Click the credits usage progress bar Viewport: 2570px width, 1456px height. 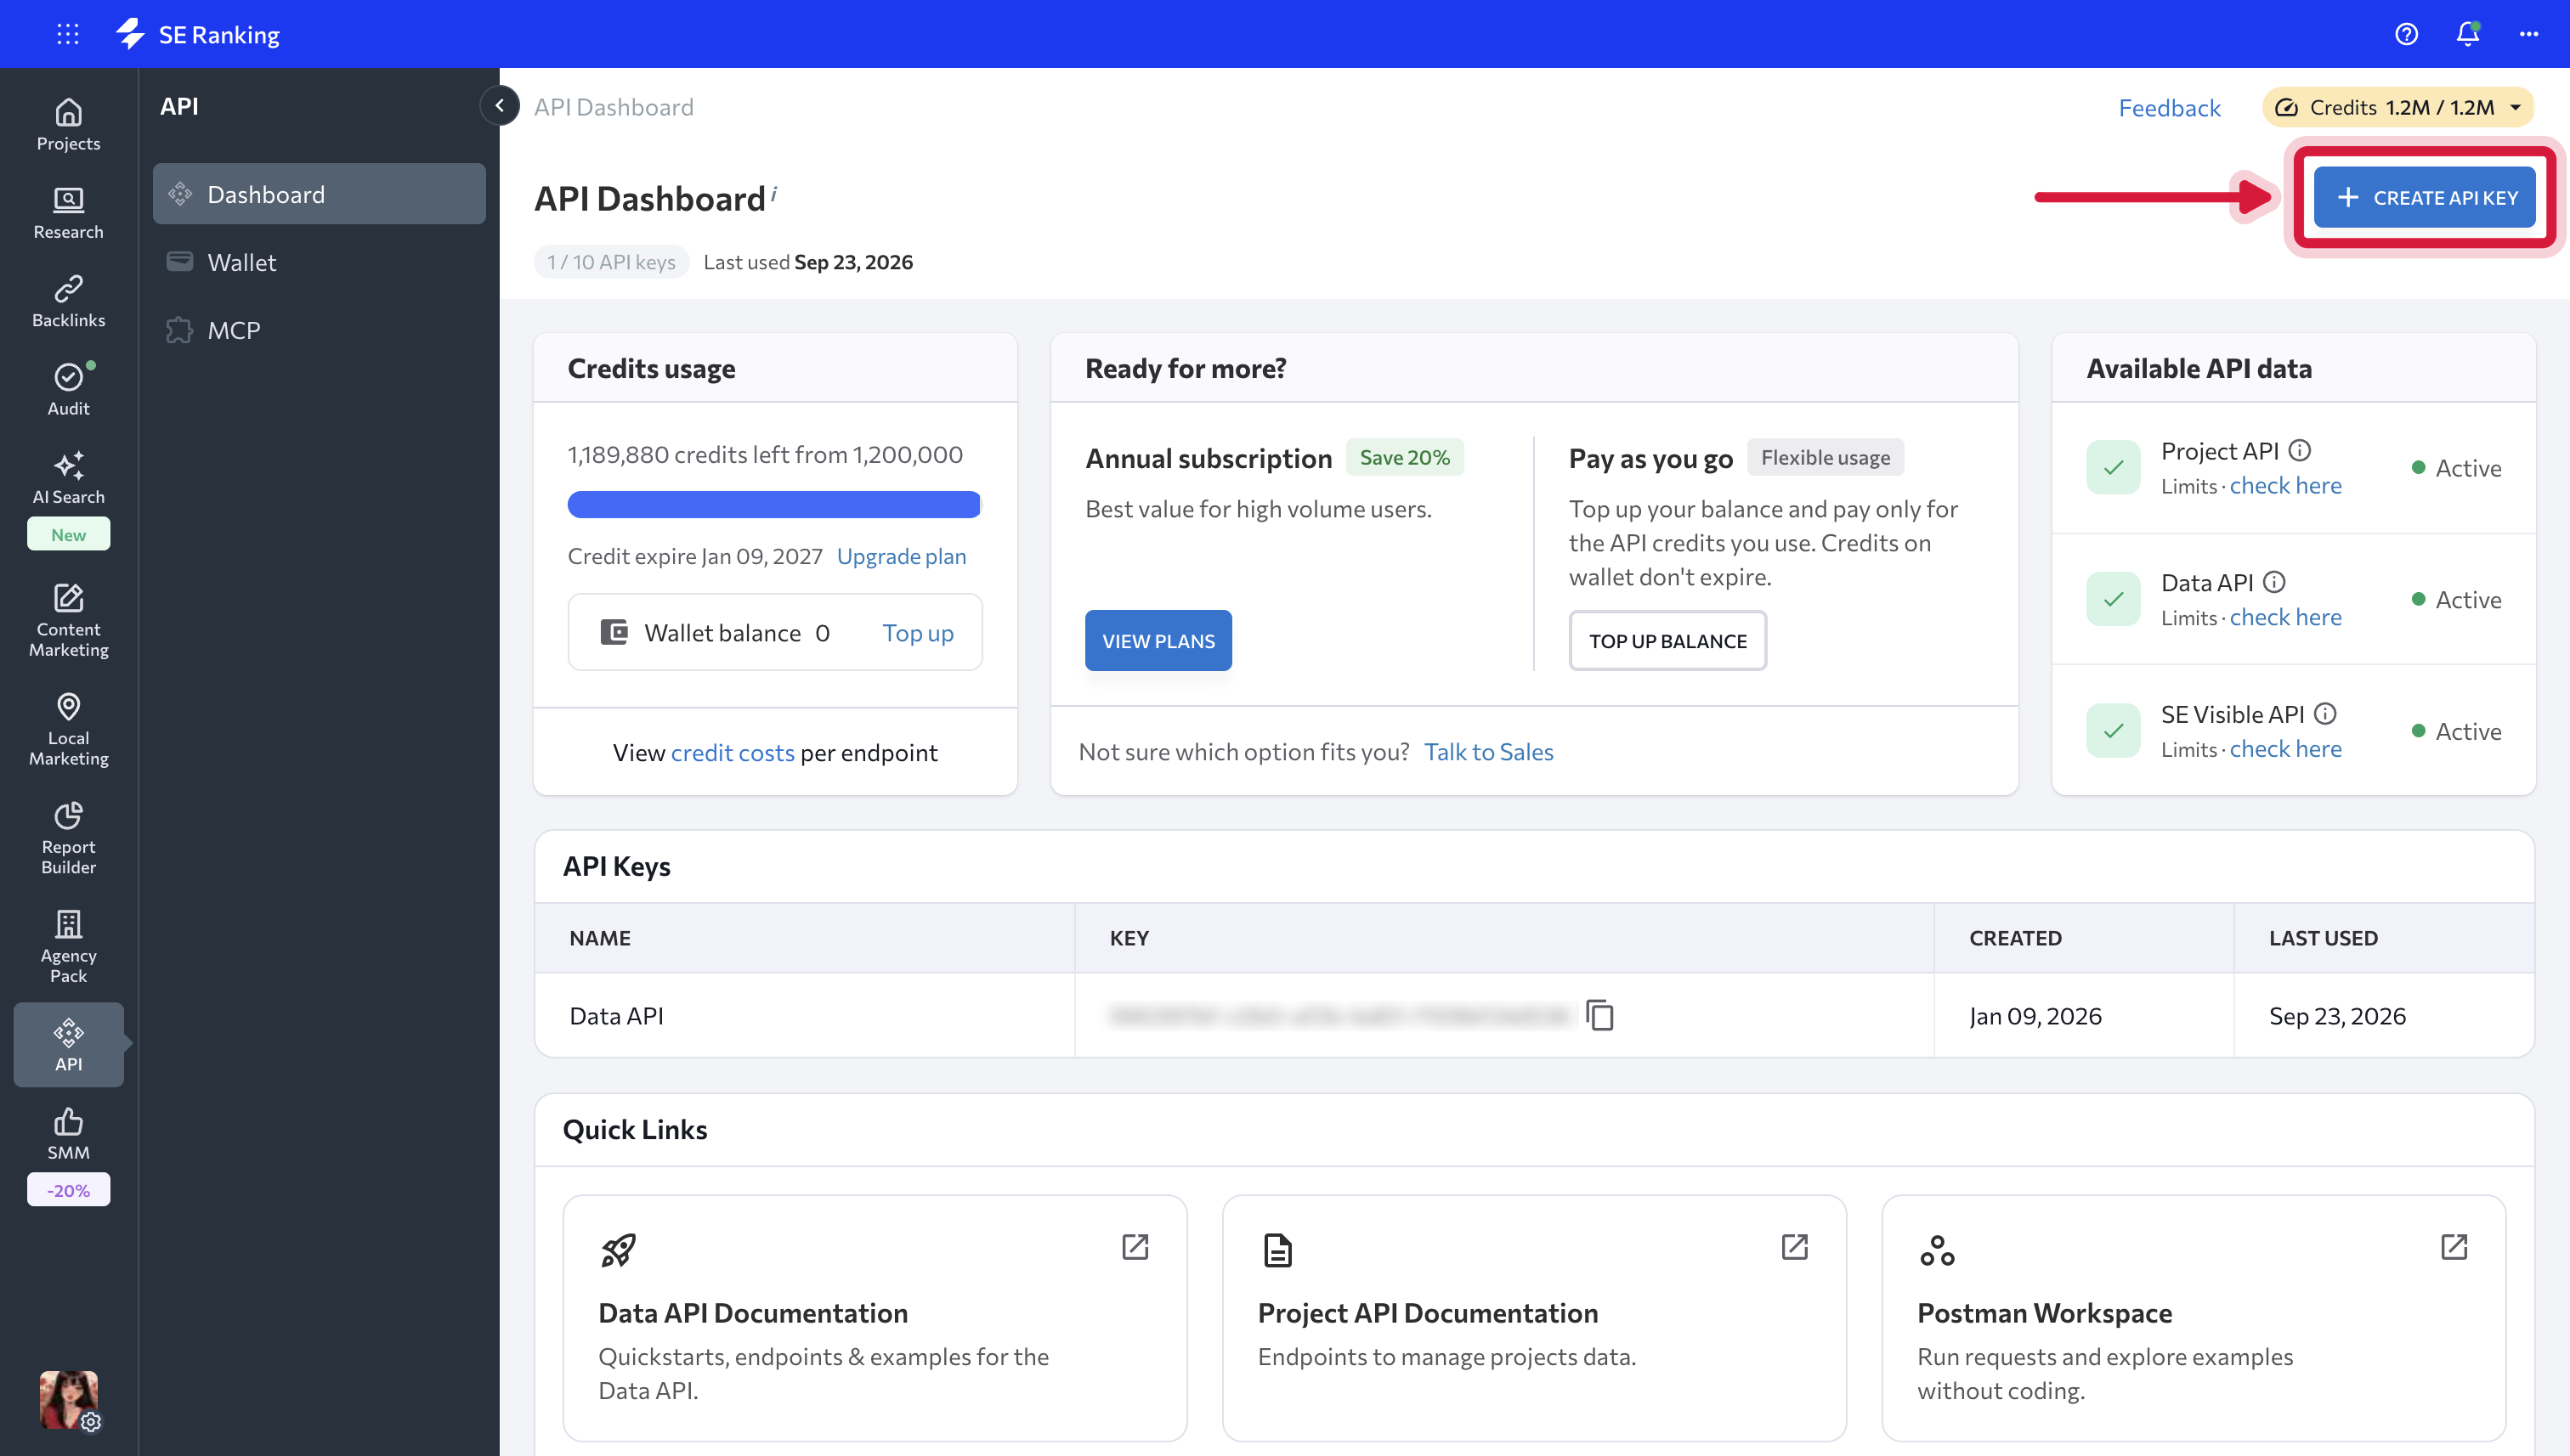pyautogui.click(x=774, y=505)
